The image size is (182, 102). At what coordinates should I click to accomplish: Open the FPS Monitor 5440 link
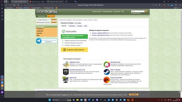(x=115, y=62)
